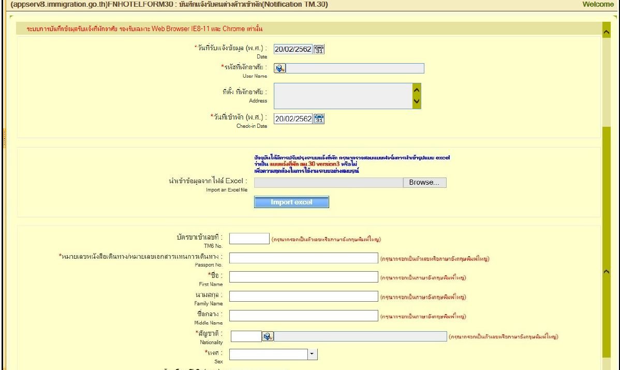Viewport: 620px width, 370px height.
Task: Select the First Name text box
Action: [x=304, y=277]
